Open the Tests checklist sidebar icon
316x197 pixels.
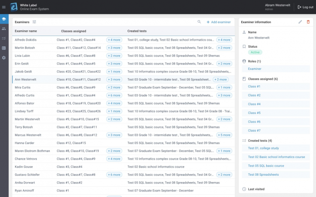[4, 38]
